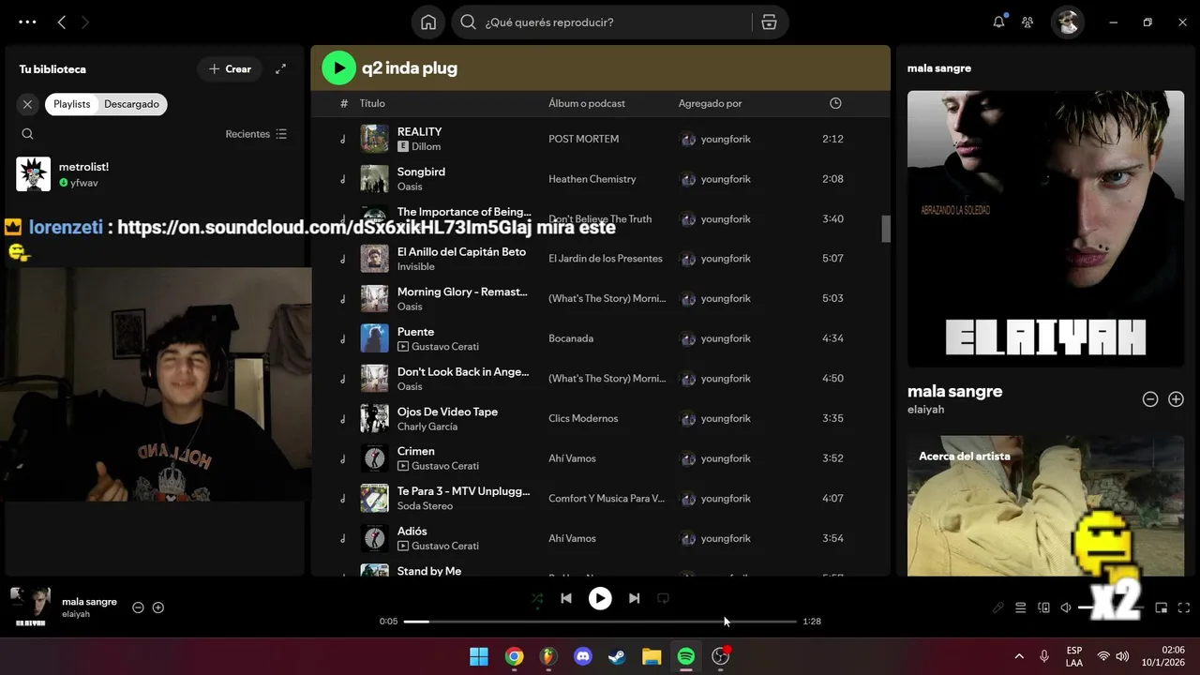Open the connect to device icon

pyautogui.click(x=1043, y=607)
